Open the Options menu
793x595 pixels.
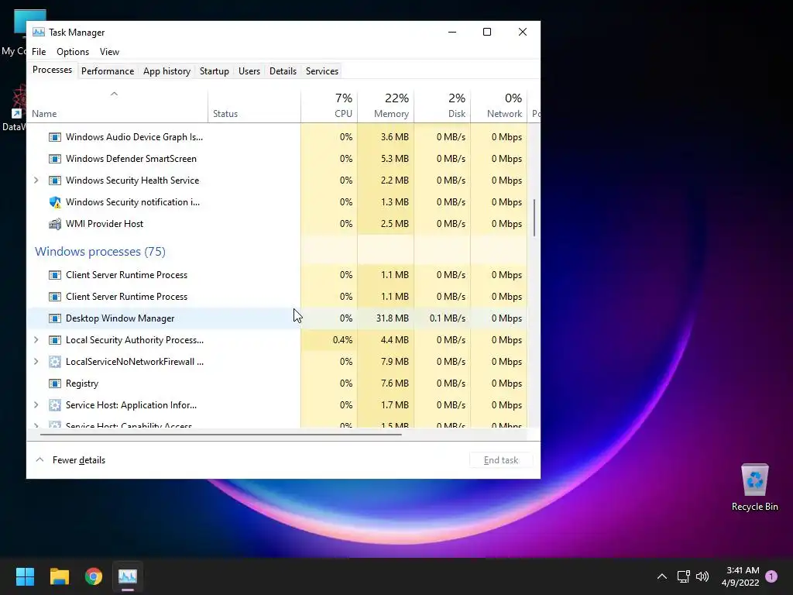click(x=73, y=52)
